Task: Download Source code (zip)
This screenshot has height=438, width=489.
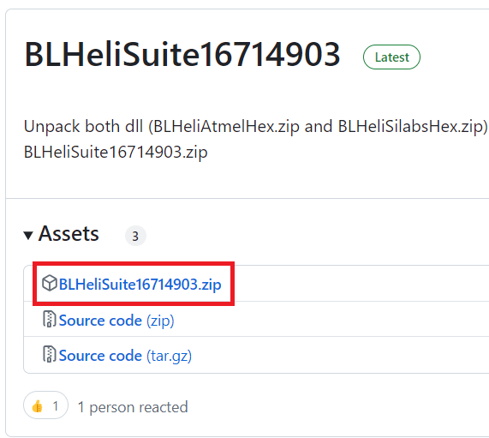Action: (x=116, y=321)
